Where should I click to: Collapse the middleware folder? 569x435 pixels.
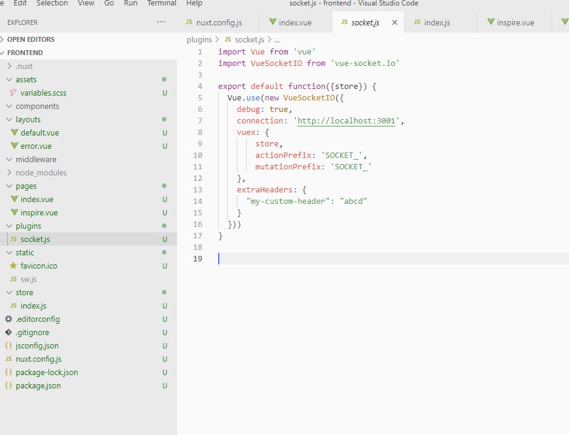click(10, 159)
